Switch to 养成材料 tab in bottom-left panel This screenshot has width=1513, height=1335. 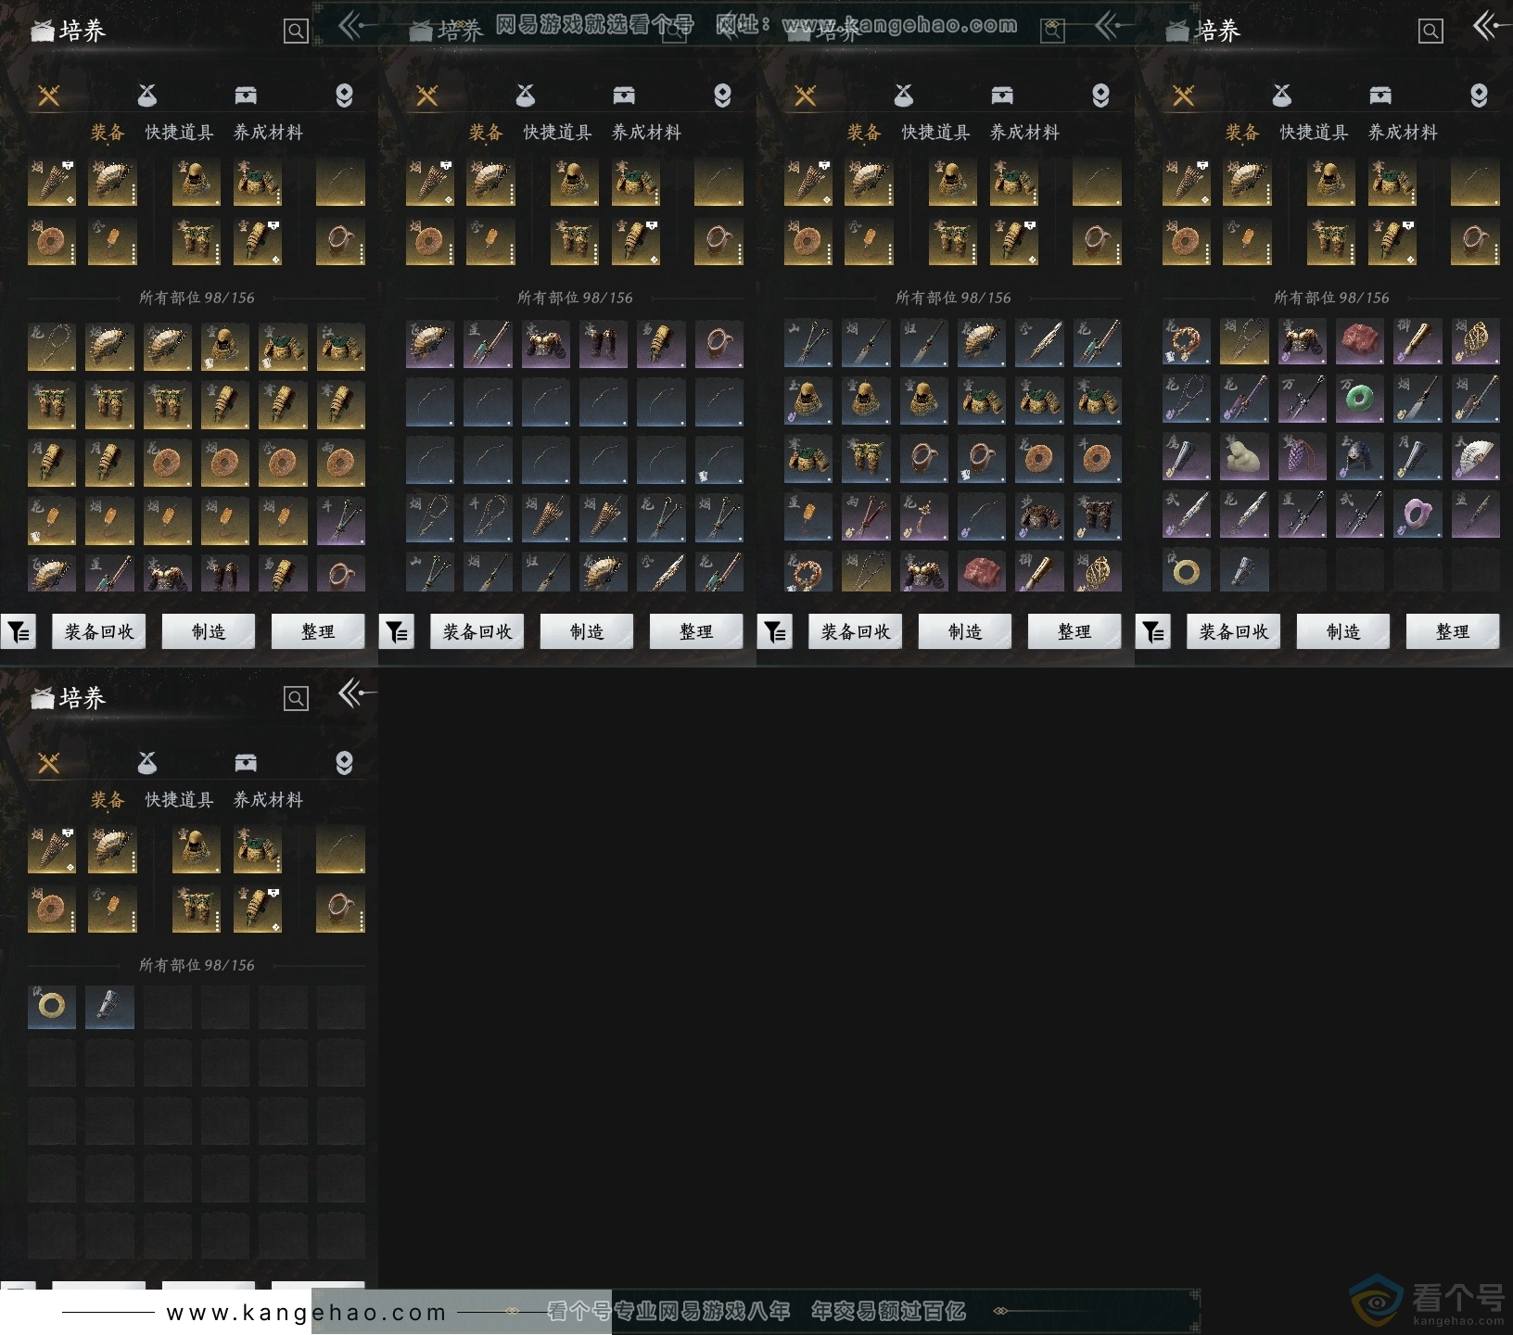[x=269, y=800]
